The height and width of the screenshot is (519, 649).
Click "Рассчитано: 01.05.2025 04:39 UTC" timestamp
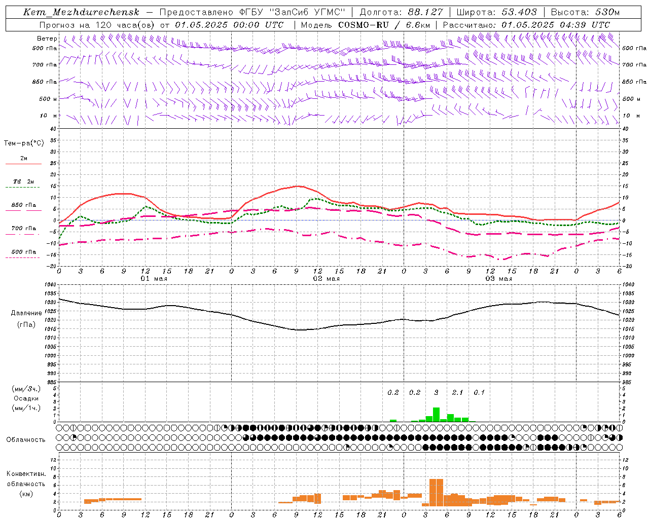(x=526, y=25)
